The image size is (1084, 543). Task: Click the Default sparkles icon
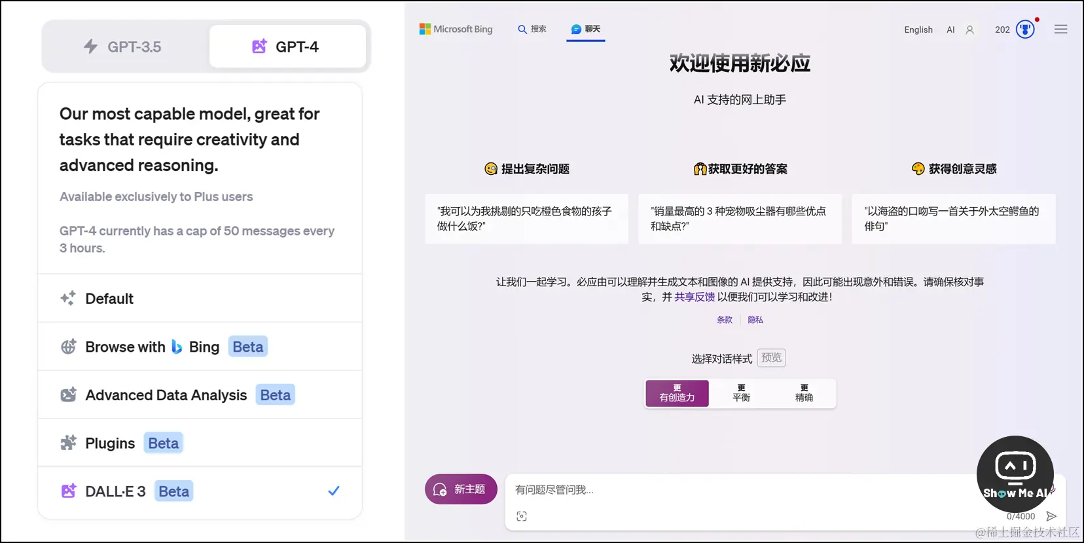(x=68, y=299)
